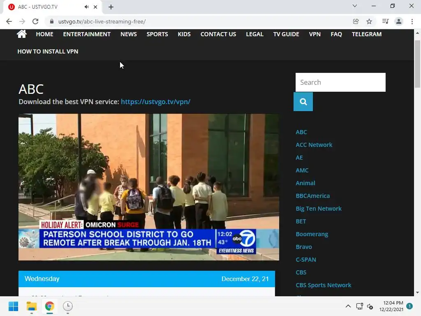
Task: Click the home icon in site navigation
Action: coord(21,34)
